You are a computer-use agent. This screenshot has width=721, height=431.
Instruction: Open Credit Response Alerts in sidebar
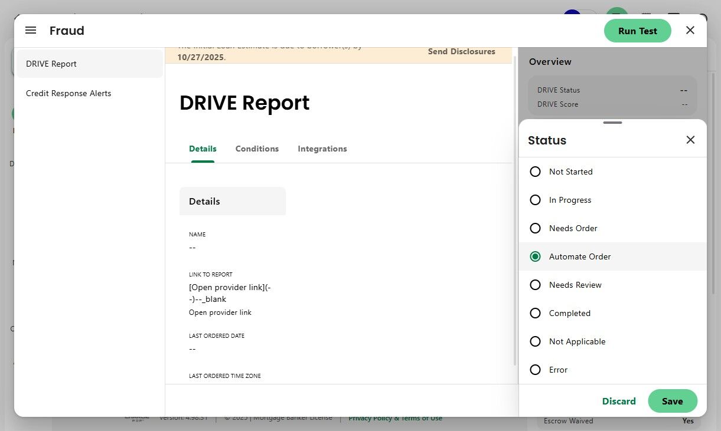tap(68, 93)
